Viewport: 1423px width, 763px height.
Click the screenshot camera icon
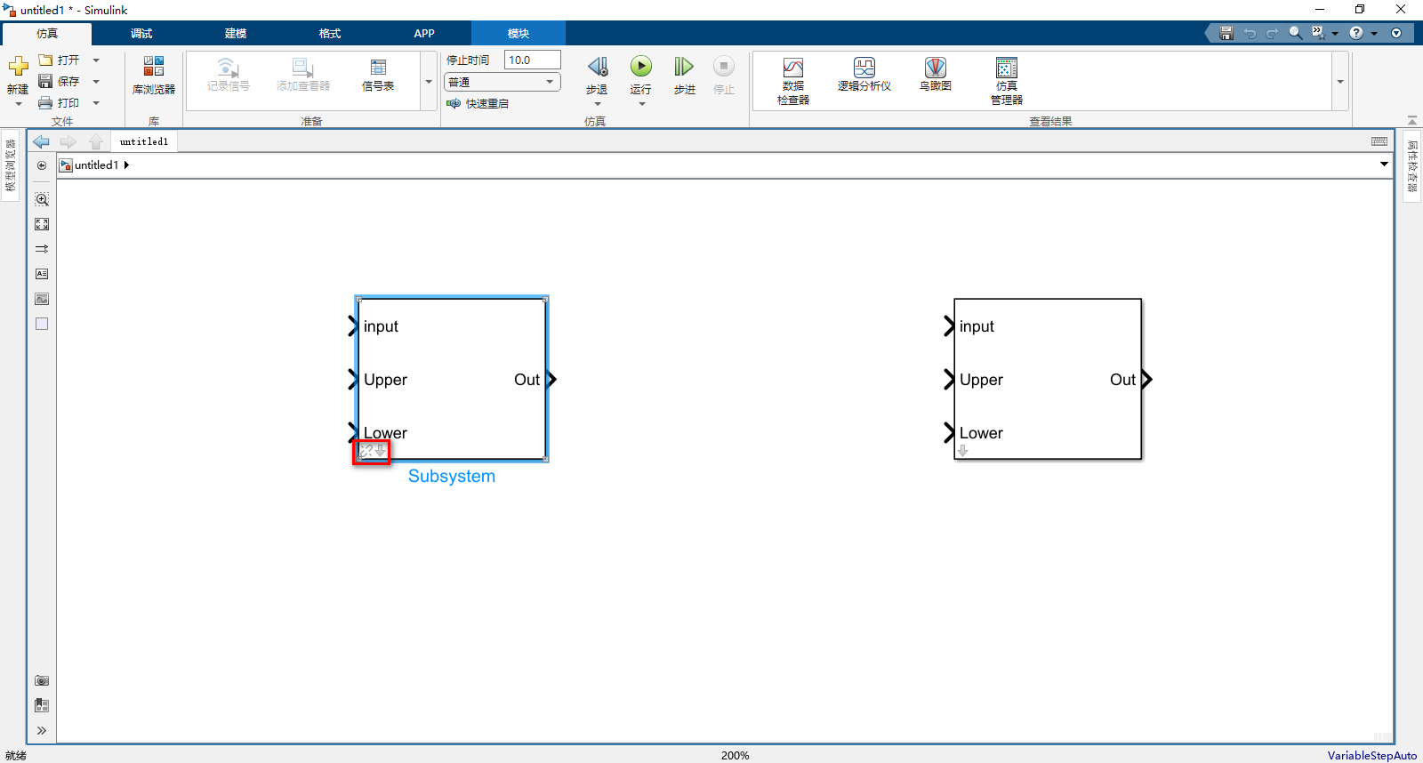pos(42,680)
